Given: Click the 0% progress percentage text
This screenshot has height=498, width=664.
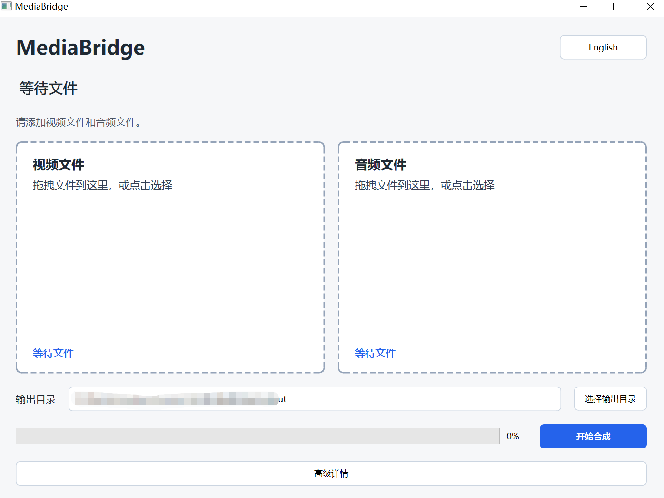Looking at the screenshot, I should point(513,436).
